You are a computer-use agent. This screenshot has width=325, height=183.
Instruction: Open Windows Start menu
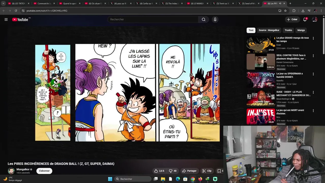110,179
